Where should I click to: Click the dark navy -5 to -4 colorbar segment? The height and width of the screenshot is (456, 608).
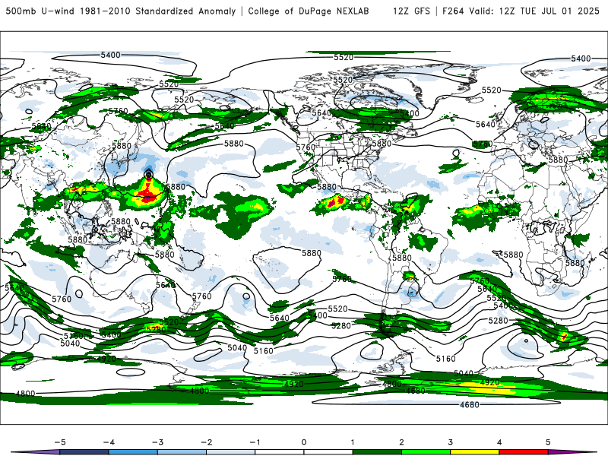[x=84, y=452]
